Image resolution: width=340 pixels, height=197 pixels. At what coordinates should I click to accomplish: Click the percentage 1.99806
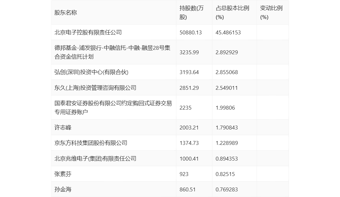[x=225, y=108]
